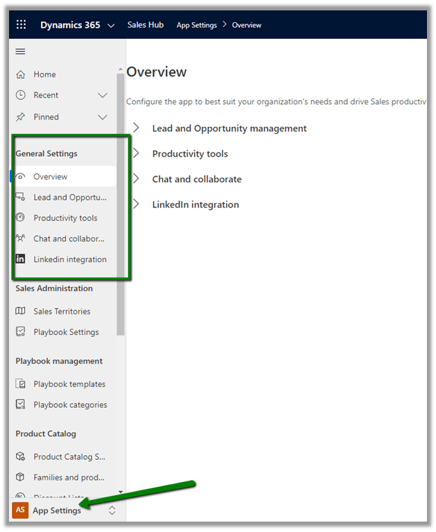Click the sidebar vertical scrollbar
Screen dimensions: 436x532
[121, 208]
